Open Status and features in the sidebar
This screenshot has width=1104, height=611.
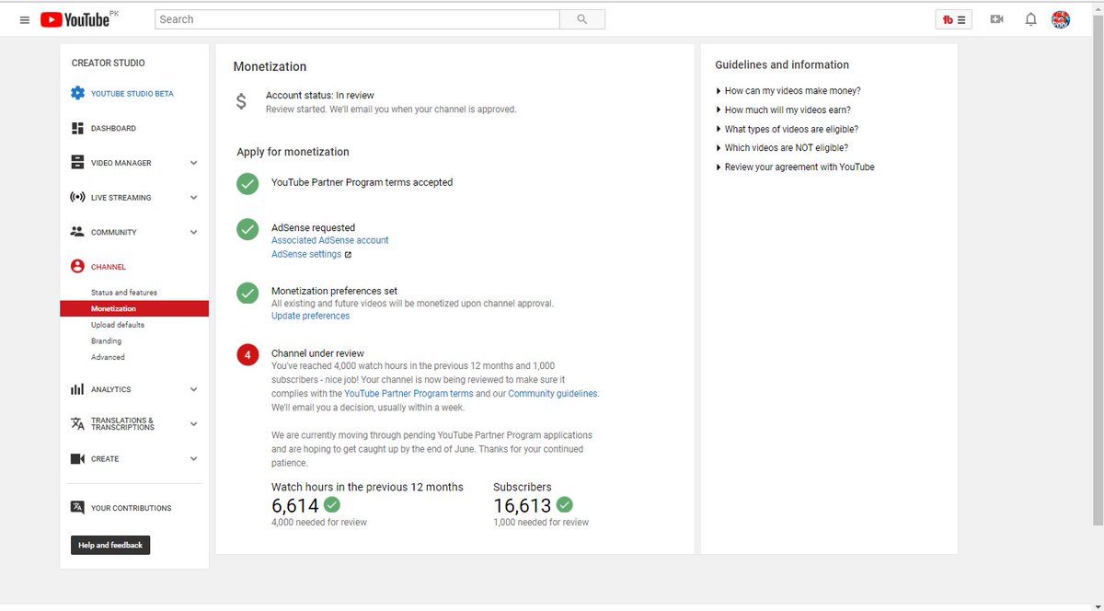(x=124, y=293)
